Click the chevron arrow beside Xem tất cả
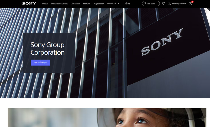Viewport: 210px width, 127px height. 118,3
